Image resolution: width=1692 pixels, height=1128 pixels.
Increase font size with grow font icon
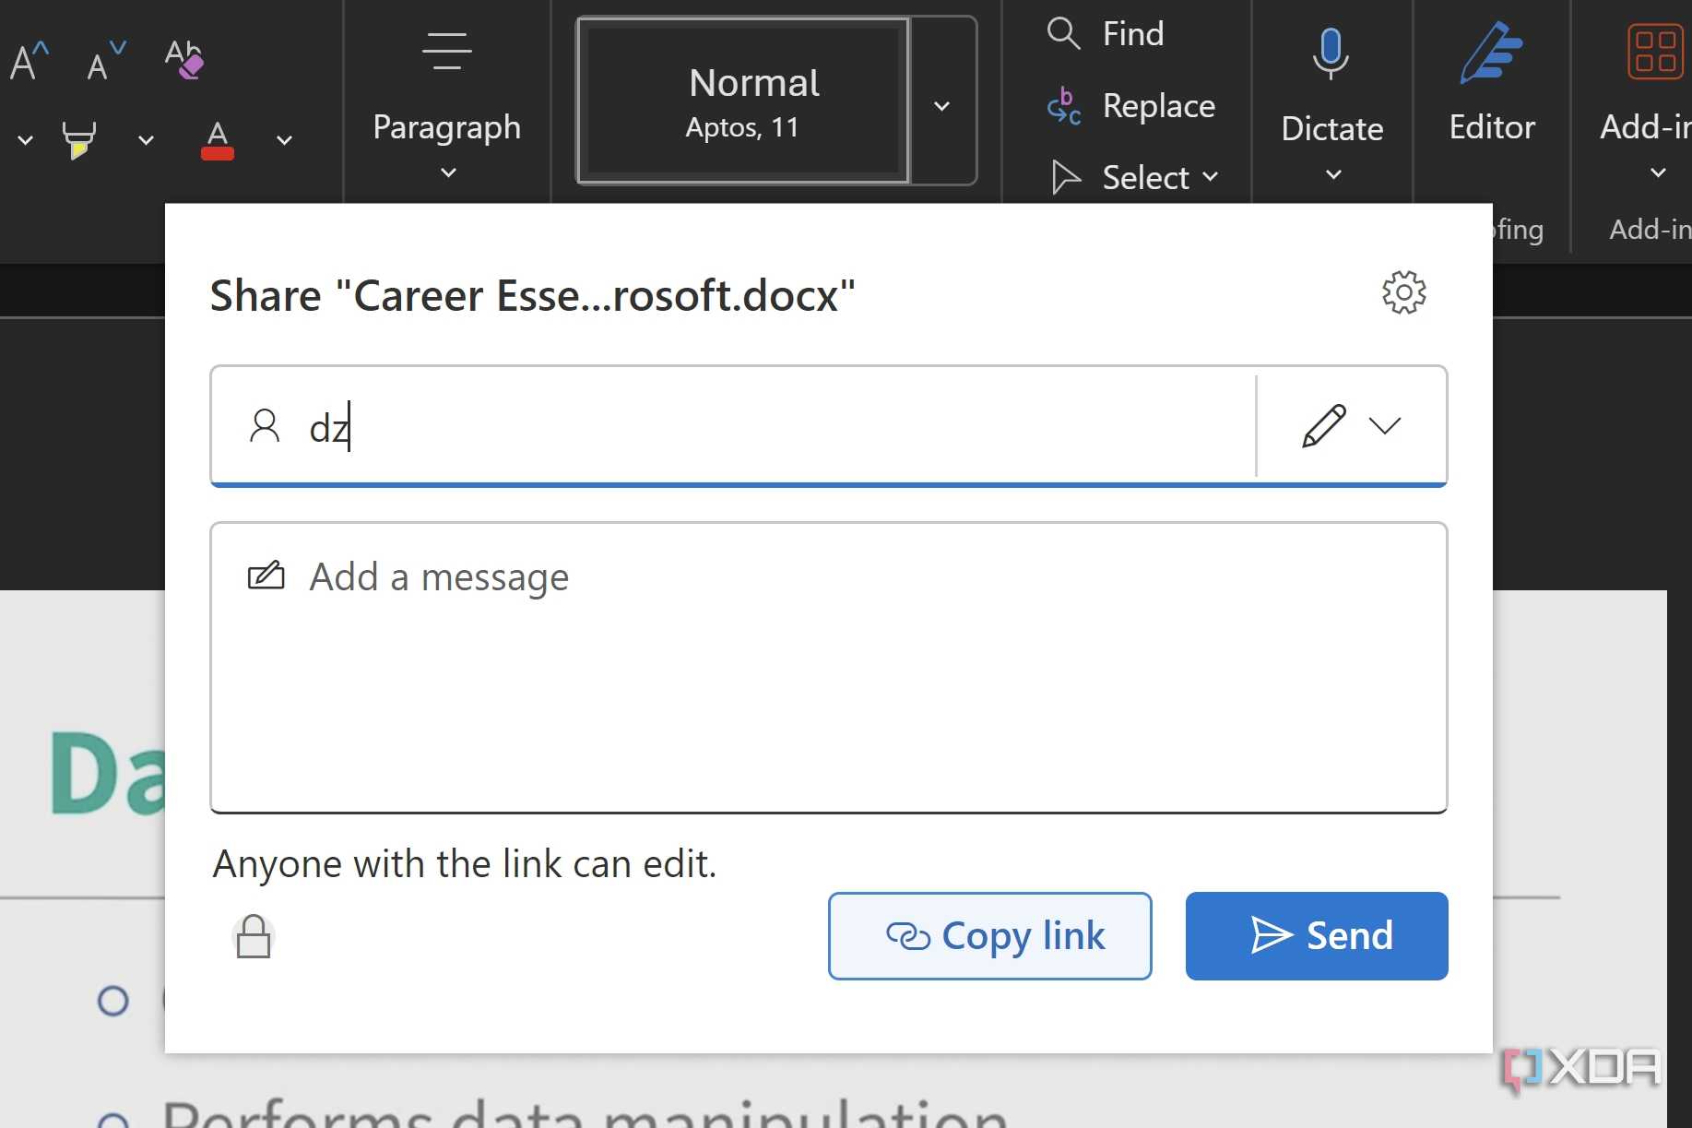pos(29,61)
